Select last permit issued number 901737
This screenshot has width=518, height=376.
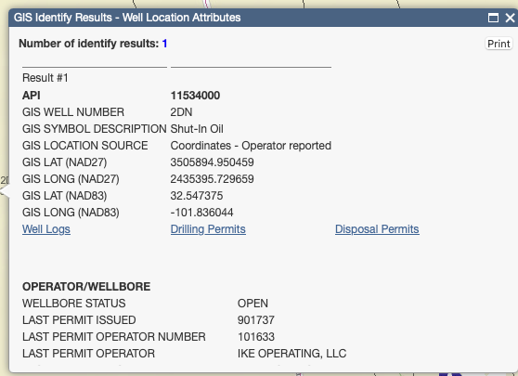[x=256, y=319]
